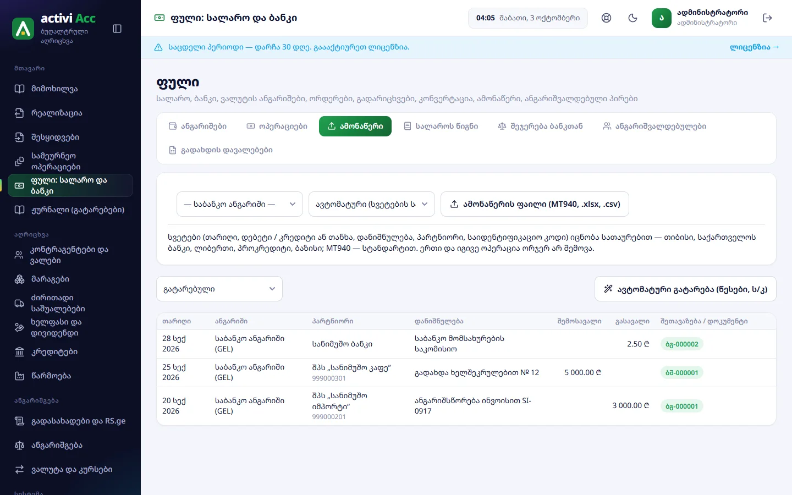This screenshot has width=792, height=495.
Task: Click the activi Acc logo
Action: [23, 29]
